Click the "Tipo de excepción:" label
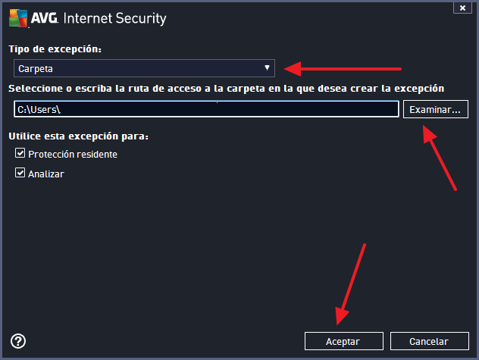The width and height of the screenshot is (479, 360). click(55, 49)
